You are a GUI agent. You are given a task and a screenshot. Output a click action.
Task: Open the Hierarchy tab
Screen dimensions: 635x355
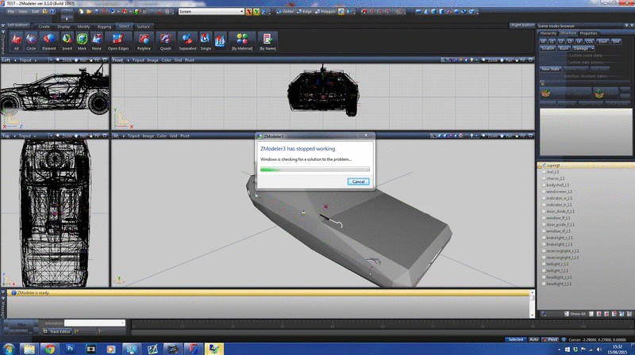(548, 33)
